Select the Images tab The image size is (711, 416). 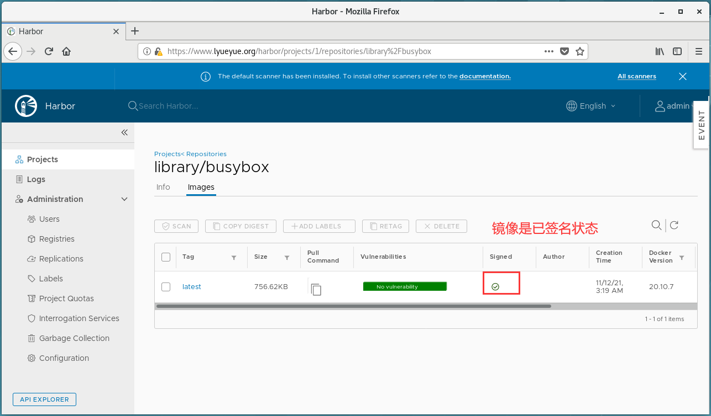[x=201, y=187]
